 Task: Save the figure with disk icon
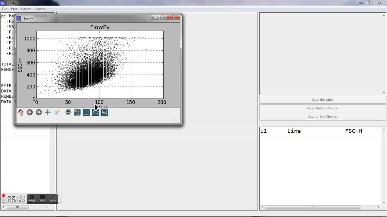coord(77,112)
